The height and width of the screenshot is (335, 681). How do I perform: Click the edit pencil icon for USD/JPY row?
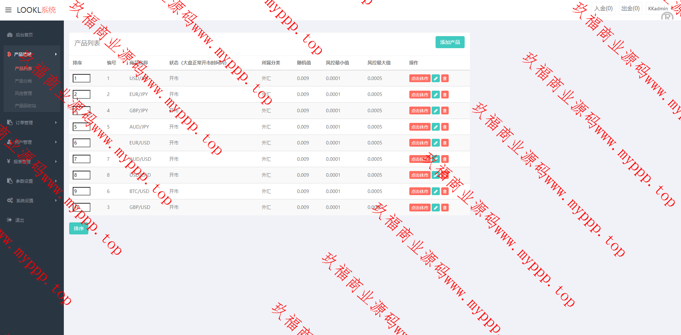pyautogui.click(x=436, y=79)
